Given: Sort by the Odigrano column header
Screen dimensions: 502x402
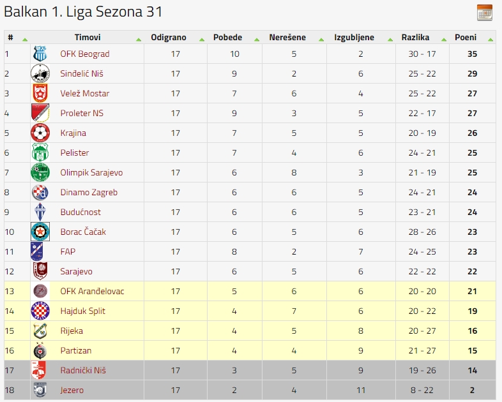Looking at the screenshot, I should pyautogui.click(x=169, y=38).
